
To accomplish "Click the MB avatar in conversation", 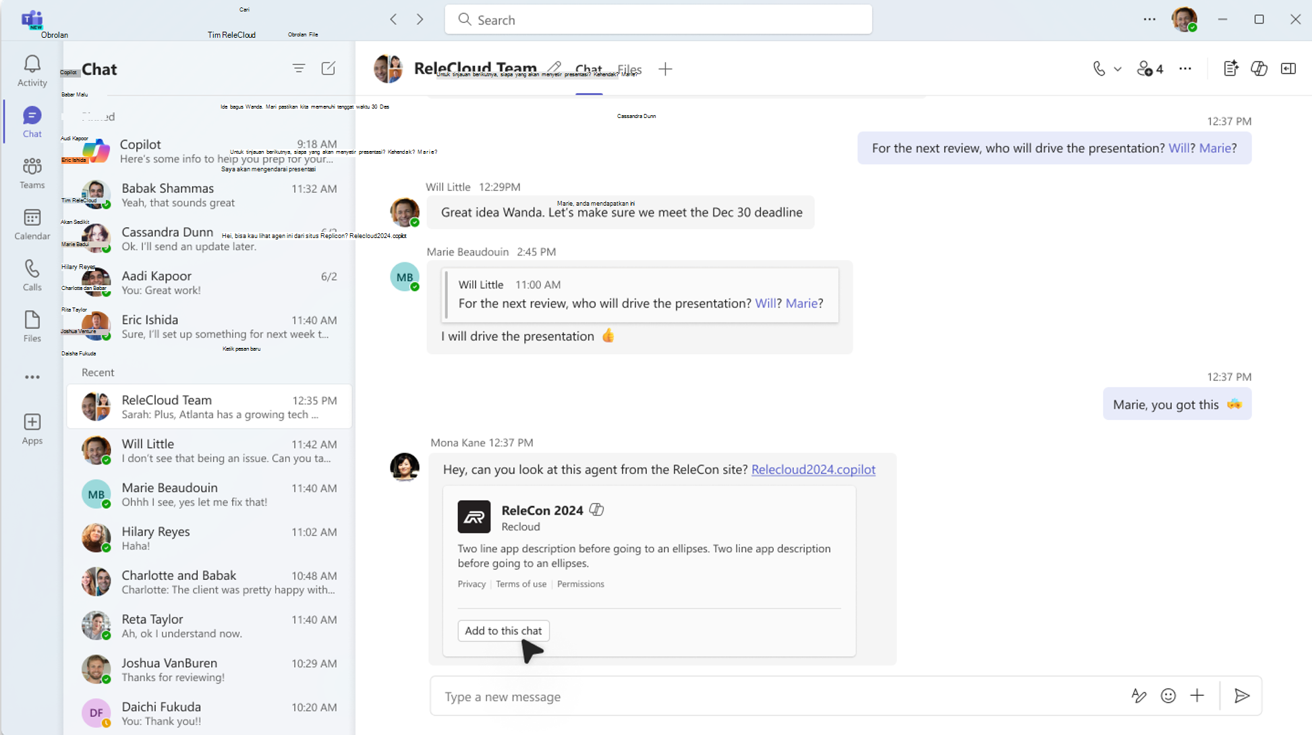I will [405, 277].
